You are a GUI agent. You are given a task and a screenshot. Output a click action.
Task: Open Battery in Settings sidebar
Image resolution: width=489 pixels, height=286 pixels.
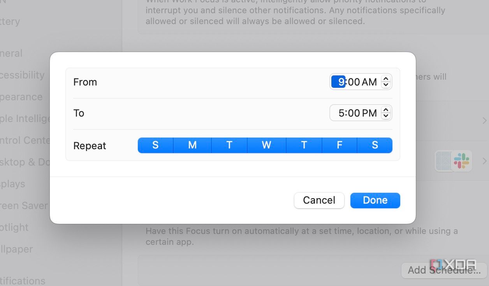10,21
